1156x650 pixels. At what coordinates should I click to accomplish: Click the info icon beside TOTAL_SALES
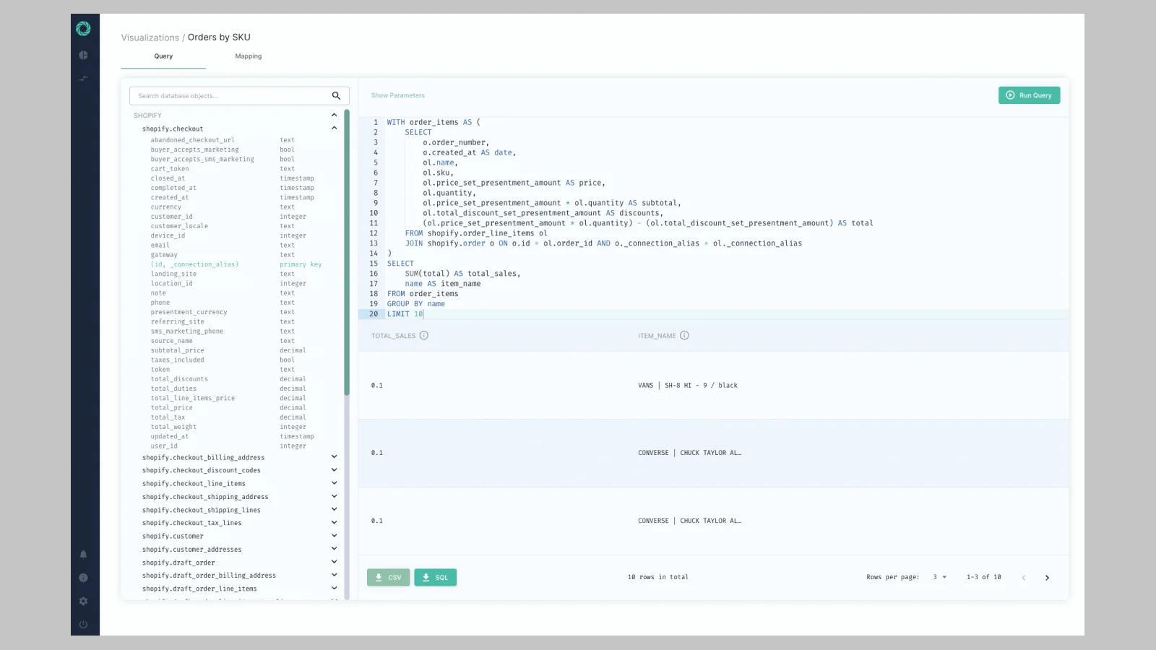tap(424, 335)
